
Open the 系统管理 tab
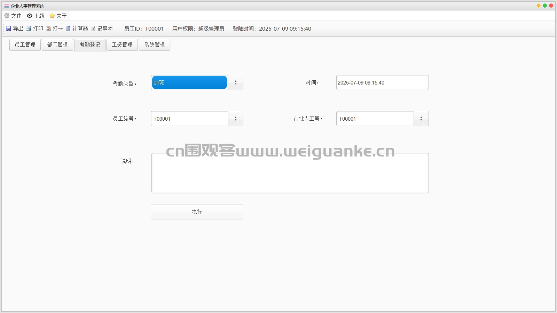point(155,45)
